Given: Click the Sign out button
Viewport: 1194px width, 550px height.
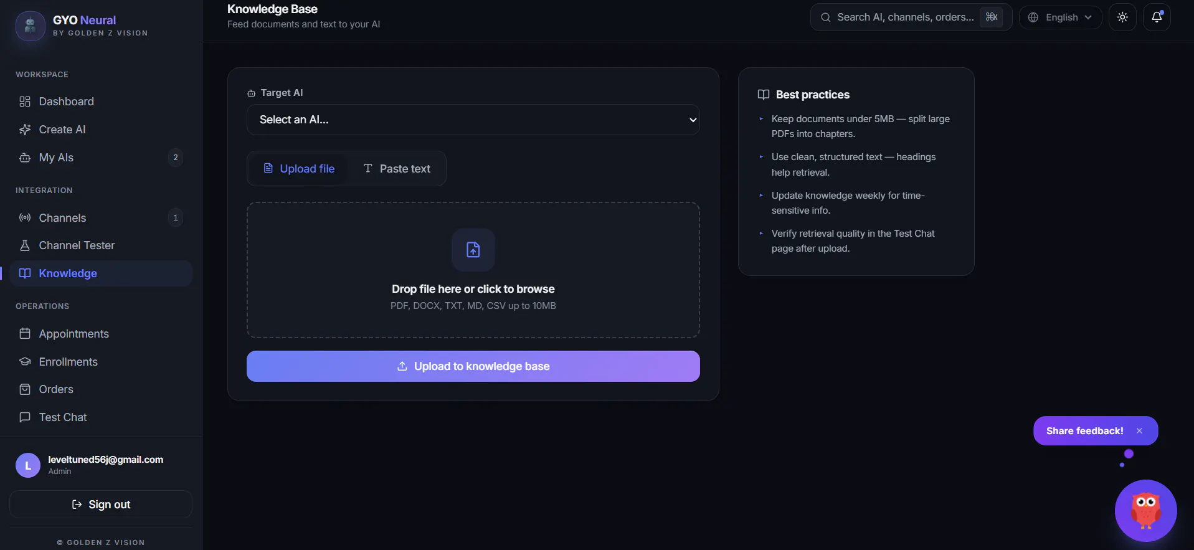Looking at the screenshot, I should [x=101, y=505].
